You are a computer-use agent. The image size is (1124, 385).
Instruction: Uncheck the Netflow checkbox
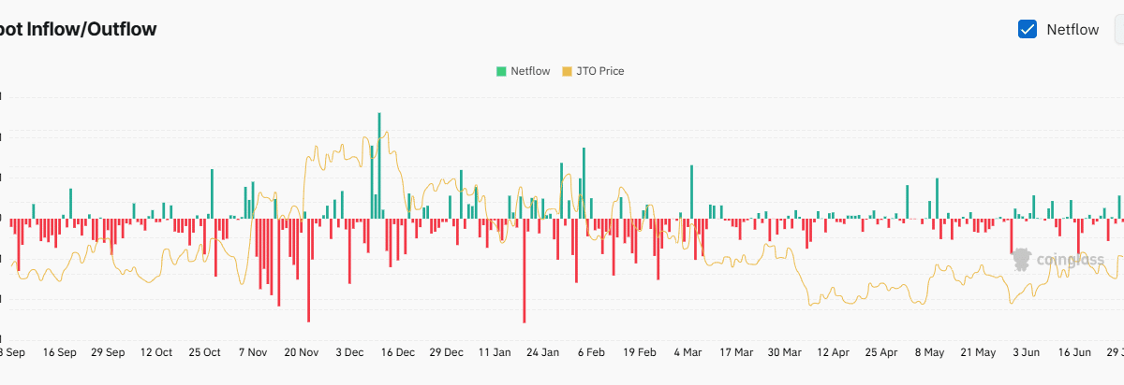(1027, 29)
